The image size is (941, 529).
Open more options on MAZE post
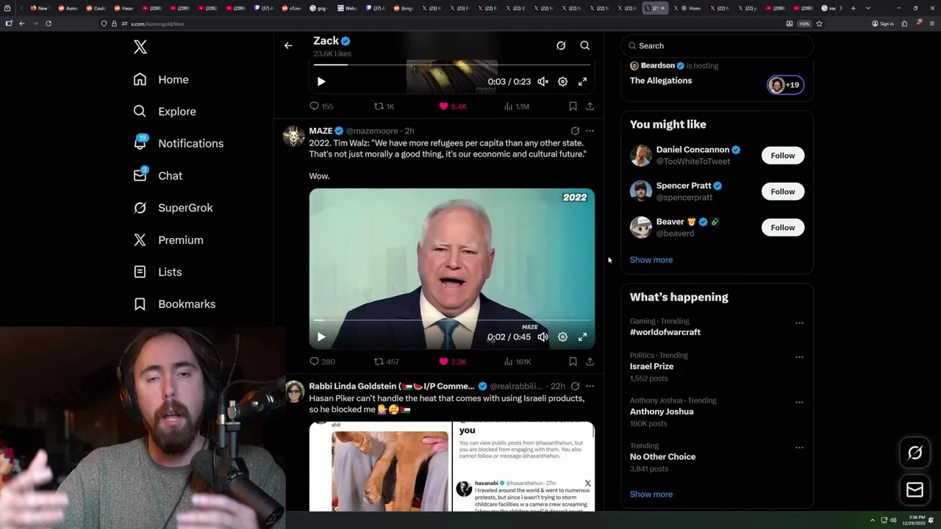tap(590, 131)
